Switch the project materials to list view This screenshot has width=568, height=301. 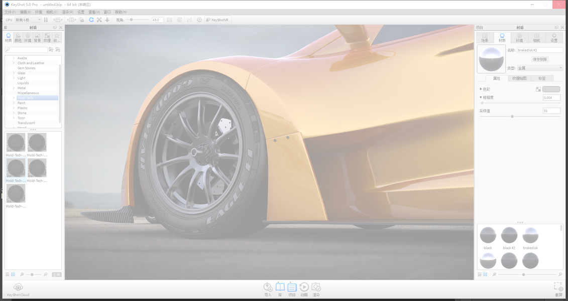coord(480,274)
